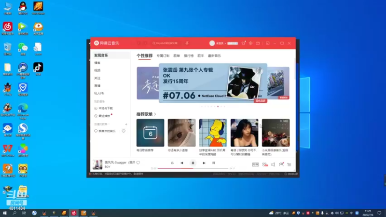Go forward with header forward arrow
Viewport: 386px width, 217px height.
[145, 43]
